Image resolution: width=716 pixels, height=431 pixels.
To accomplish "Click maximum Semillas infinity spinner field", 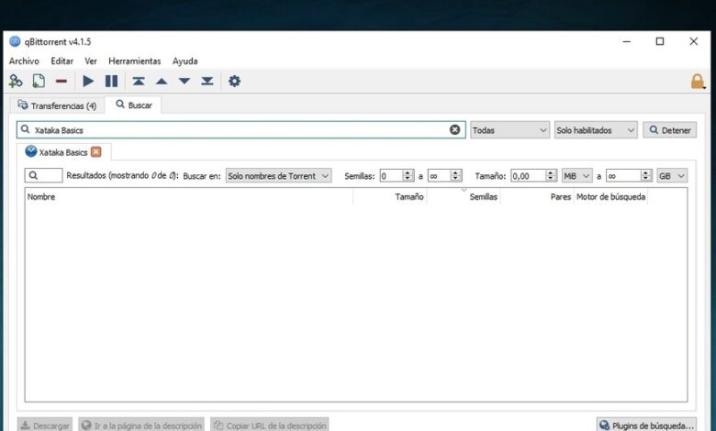I will (x=445, y=175).
